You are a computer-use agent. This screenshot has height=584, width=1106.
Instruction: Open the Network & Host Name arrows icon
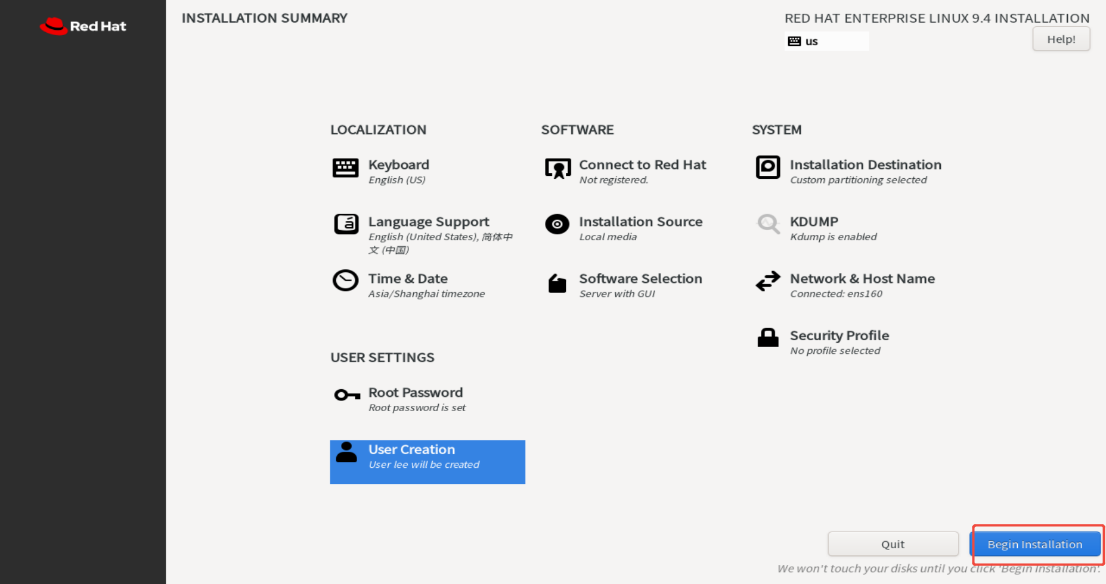pyautogui.click(x=768, y=281)
